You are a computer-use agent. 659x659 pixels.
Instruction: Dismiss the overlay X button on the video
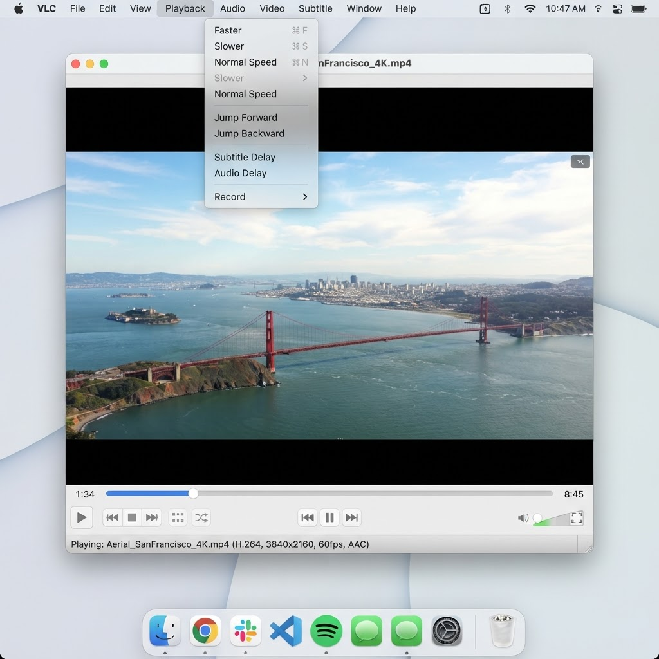(580, 162)
